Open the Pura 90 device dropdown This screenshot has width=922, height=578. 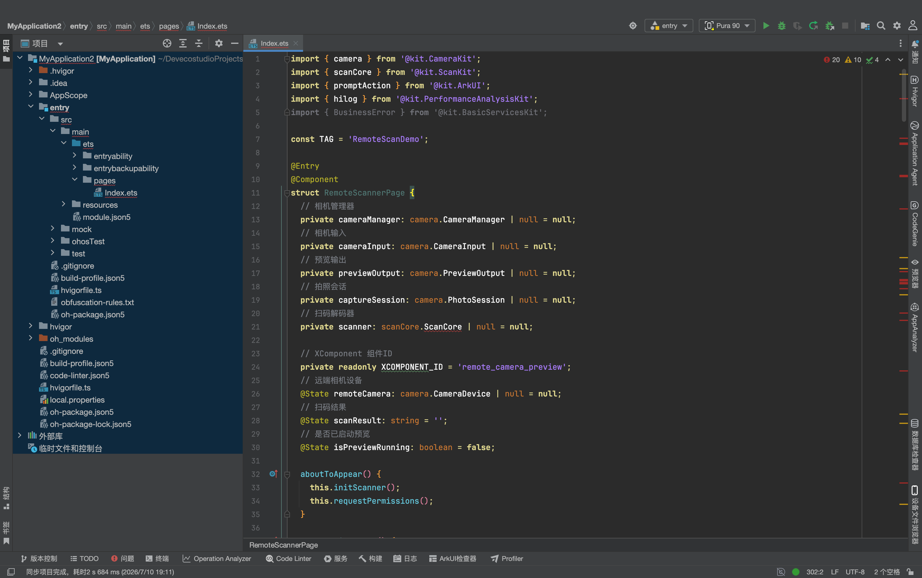click(727, 26)
